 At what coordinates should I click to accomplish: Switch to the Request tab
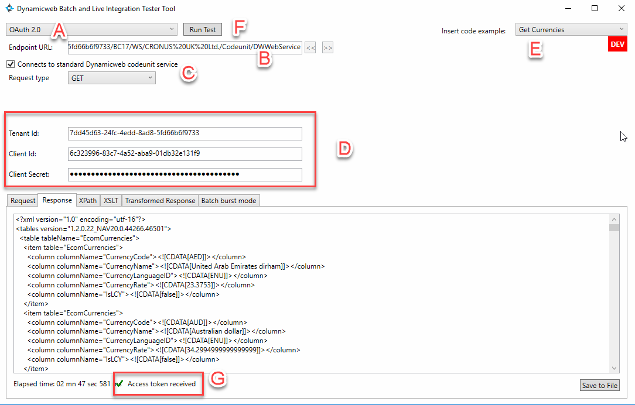point(23,201)
